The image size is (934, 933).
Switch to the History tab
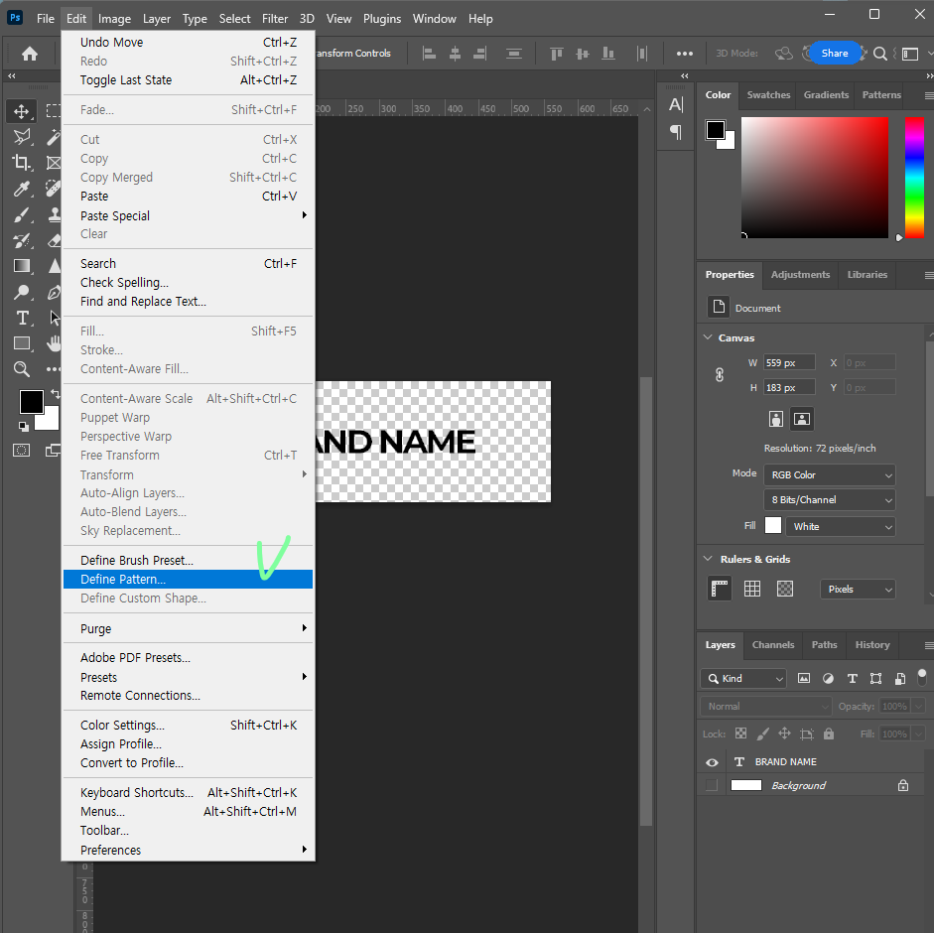coord(872,644)
